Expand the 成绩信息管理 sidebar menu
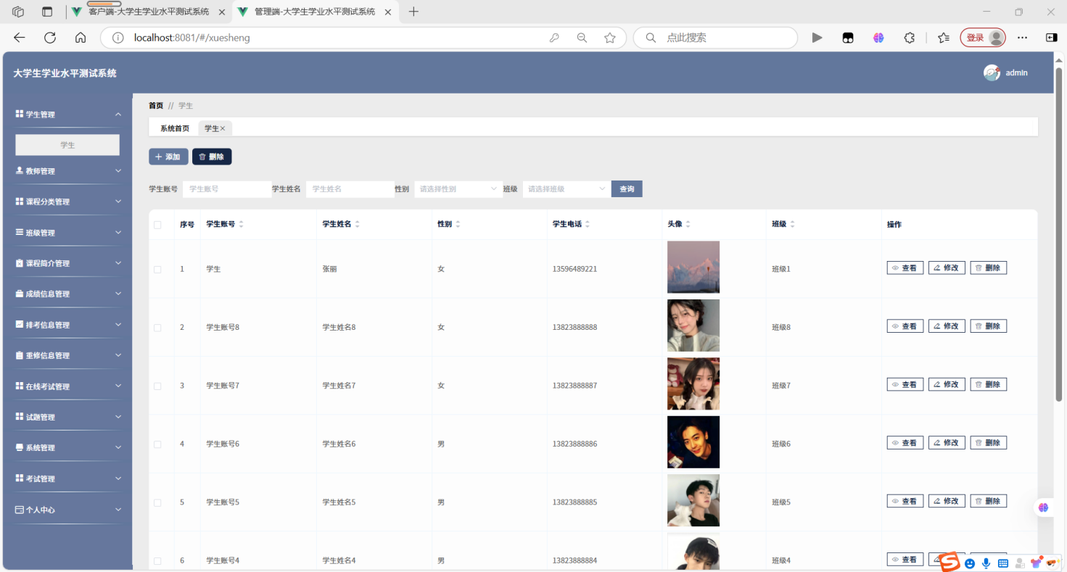This screenshot has height=572, width=1067. tap(68, 294)
